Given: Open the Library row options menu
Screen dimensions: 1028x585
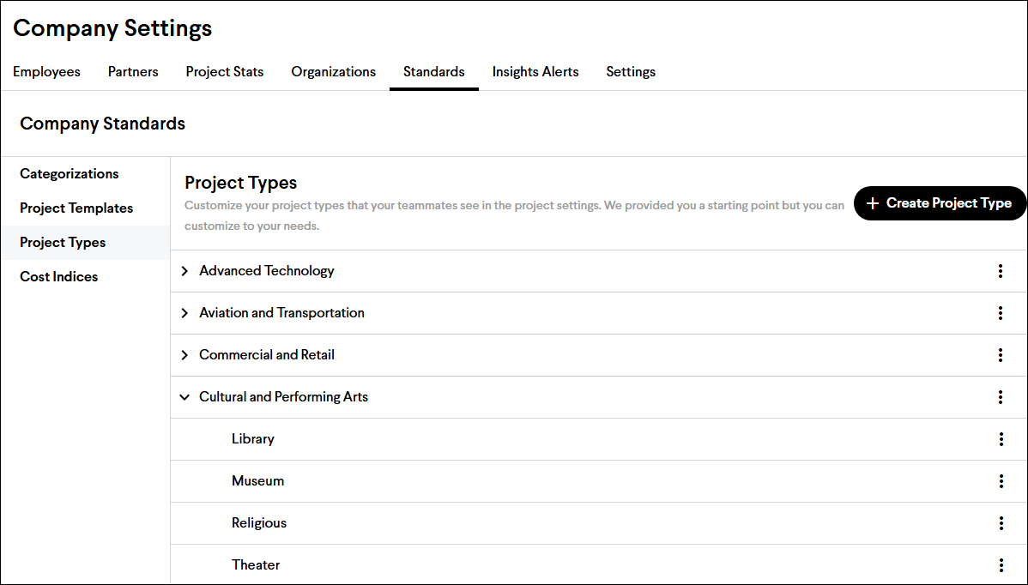Looking at the screenshot, I should tap(1001, 439).
